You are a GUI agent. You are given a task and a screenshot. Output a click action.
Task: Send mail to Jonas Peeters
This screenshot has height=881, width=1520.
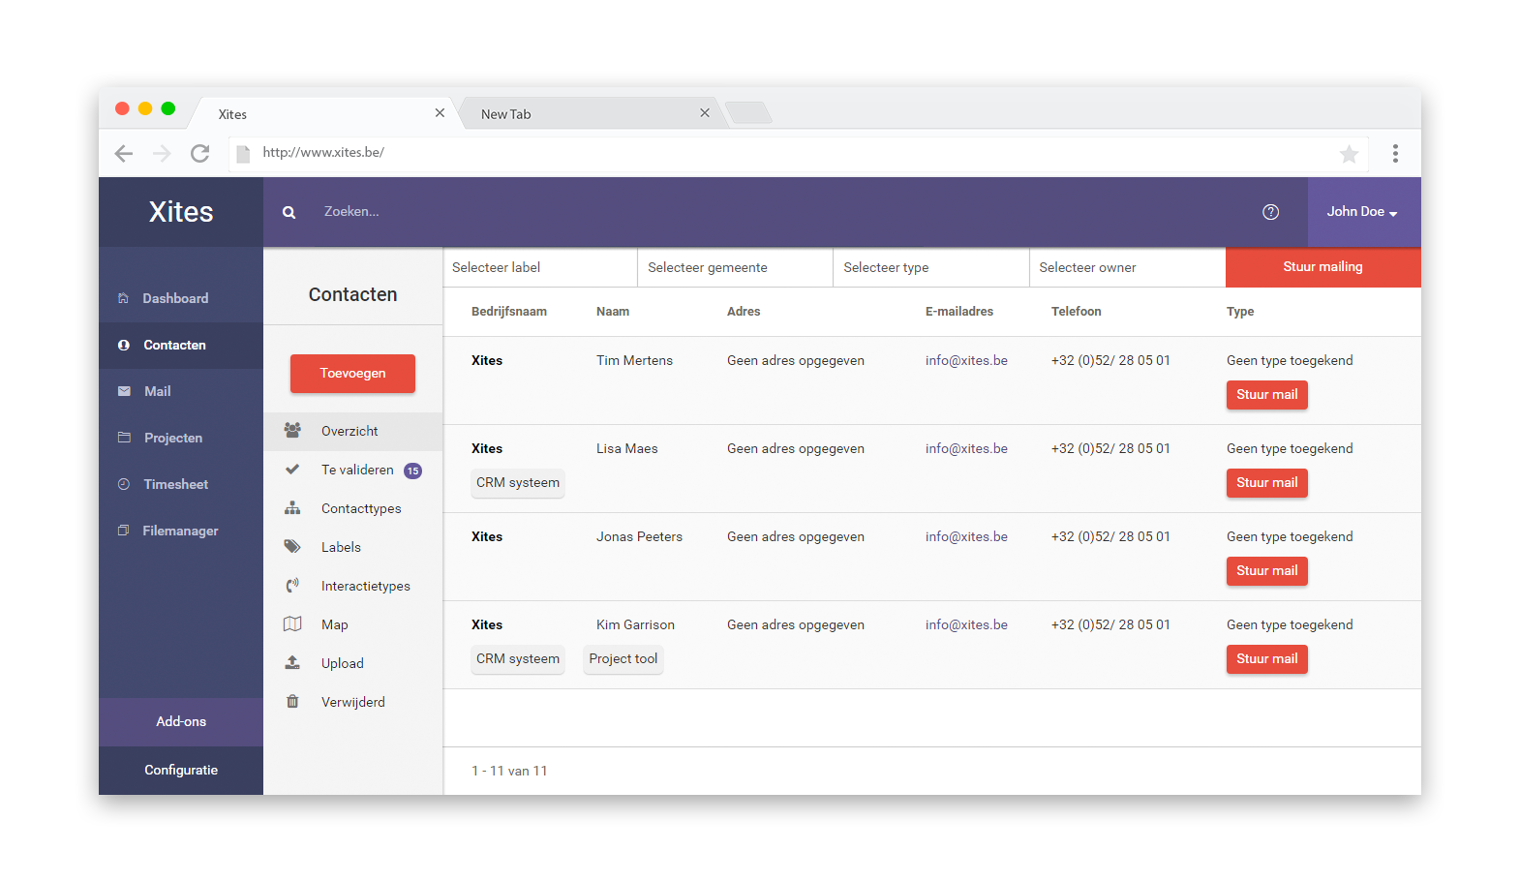click(x=1267, y=571)
